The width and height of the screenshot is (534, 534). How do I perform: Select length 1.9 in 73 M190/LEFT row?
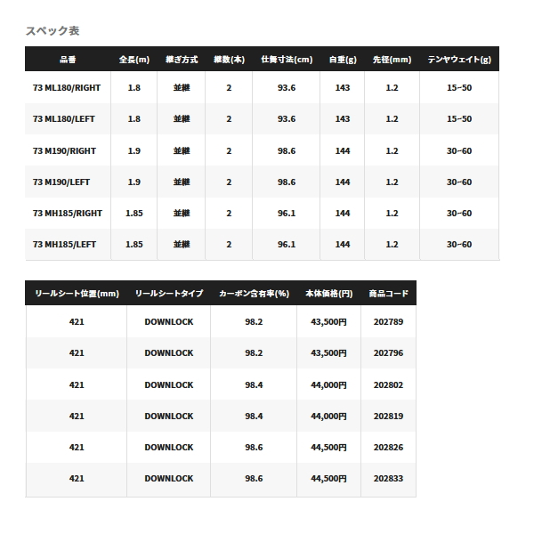[x=134, y=182]
